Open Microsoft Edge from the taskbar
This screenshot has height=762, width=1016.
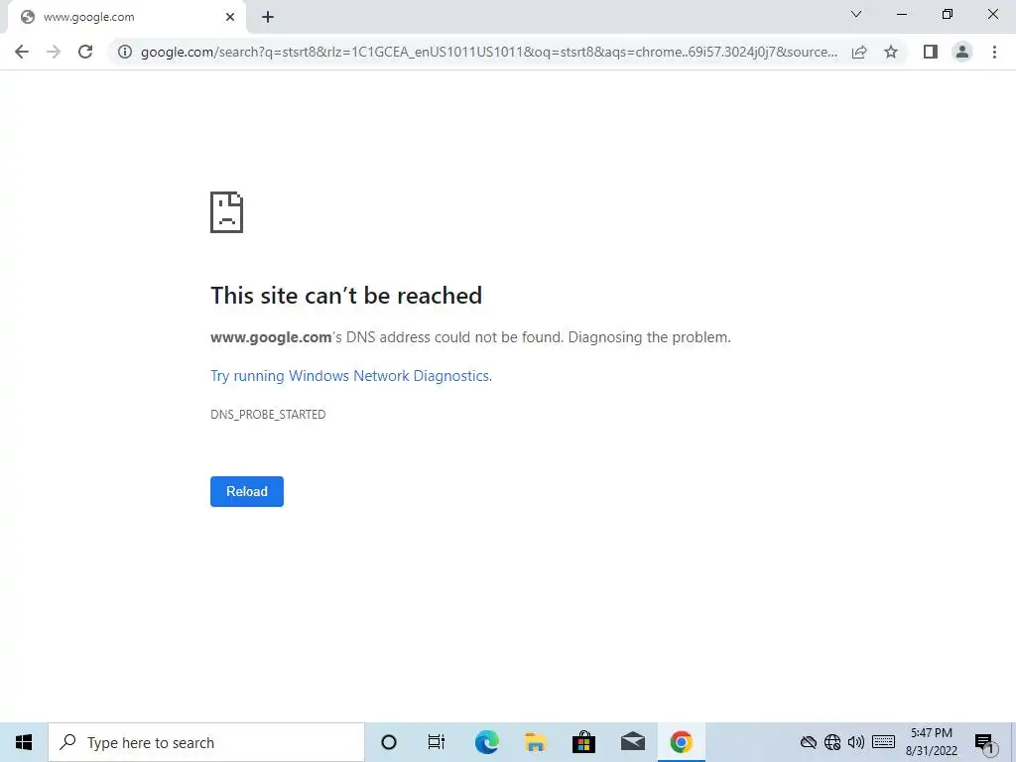tap(486, 742)
